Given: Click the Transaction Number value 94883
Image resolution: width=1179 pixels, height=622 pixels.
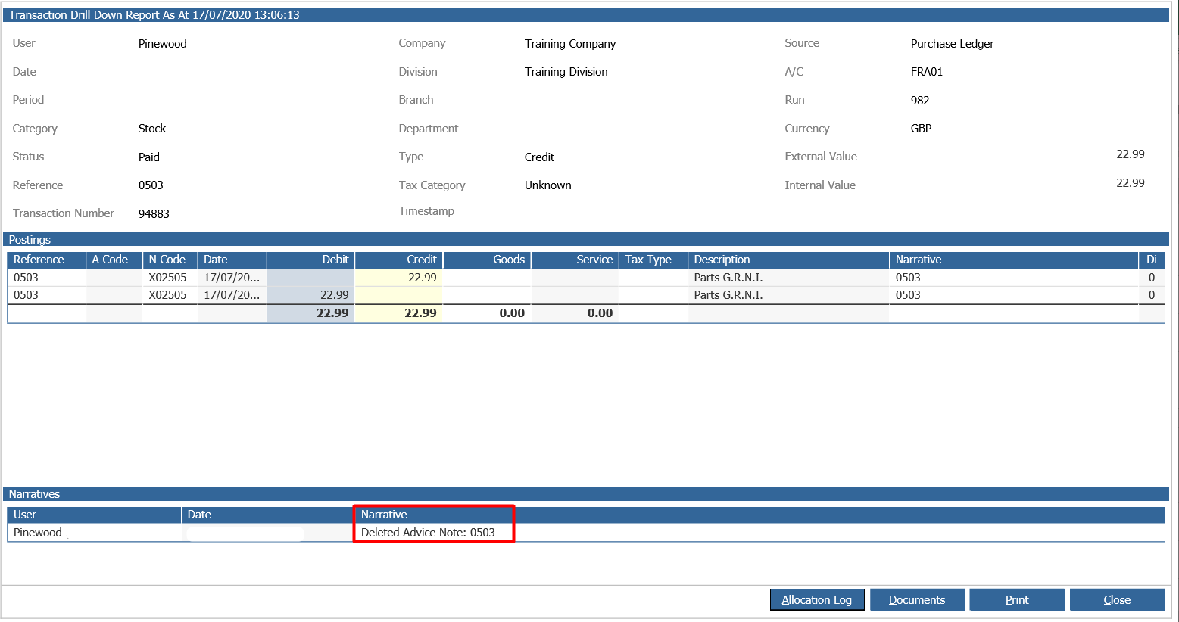Looking at the screenshot, I should (x=154, y=214).
